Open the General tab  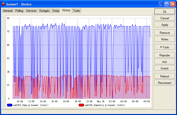(8, 11)
